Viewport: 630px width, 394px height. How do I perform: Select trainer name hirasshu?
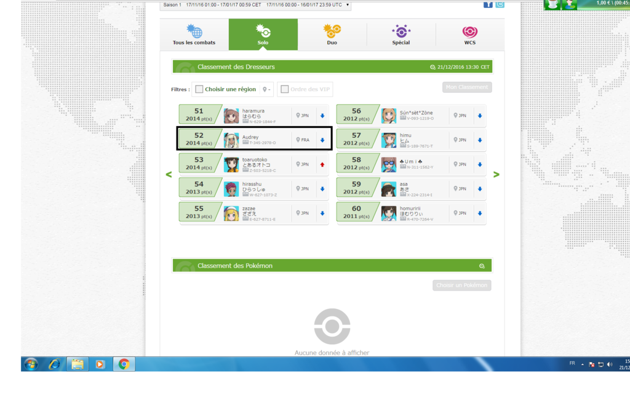[252, 184]
